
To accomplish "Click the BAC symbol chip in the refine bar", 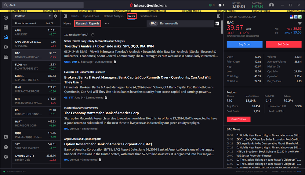I will tap(154, 23).
